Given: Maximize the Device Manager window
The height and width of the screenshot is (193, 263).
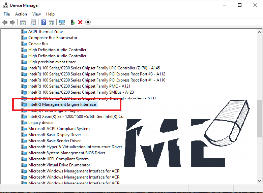Looking at the screenshot, I should [x=240, y=5].
